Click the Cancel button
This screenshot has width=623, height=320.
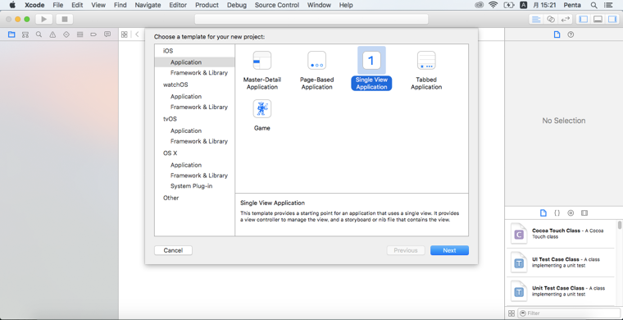click(x=173, y=250)
